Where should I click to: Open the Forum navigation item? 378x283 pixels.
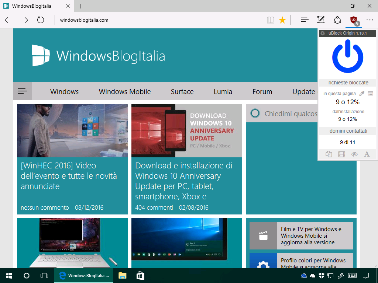[x=262, y=91]
